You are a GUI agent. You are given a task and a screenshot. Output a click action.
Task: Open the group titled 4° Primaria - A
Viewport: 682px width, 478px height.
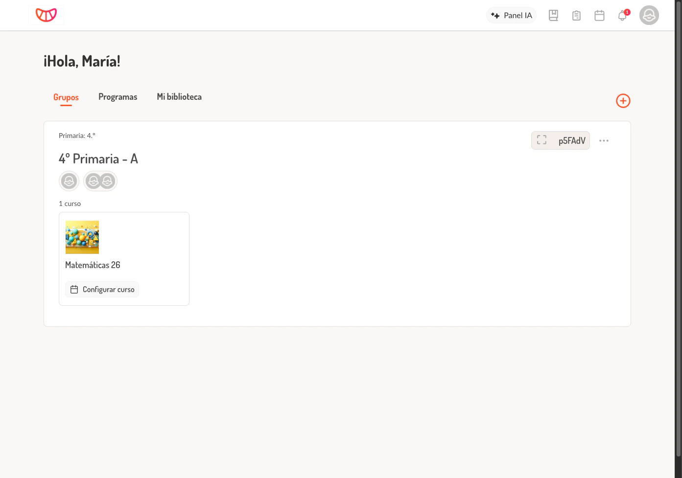click(98, 159)
